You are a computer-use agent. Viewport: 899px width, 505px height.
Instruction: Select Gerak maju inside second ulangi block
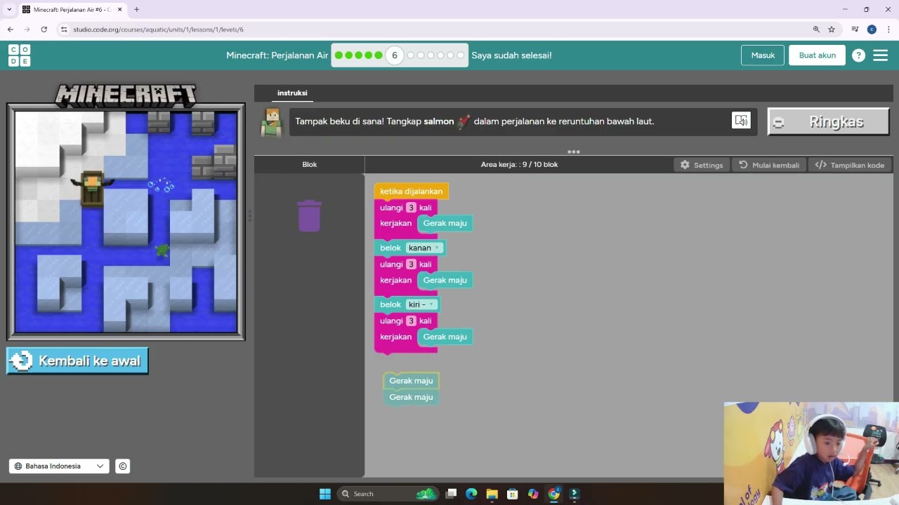[445, 280]
